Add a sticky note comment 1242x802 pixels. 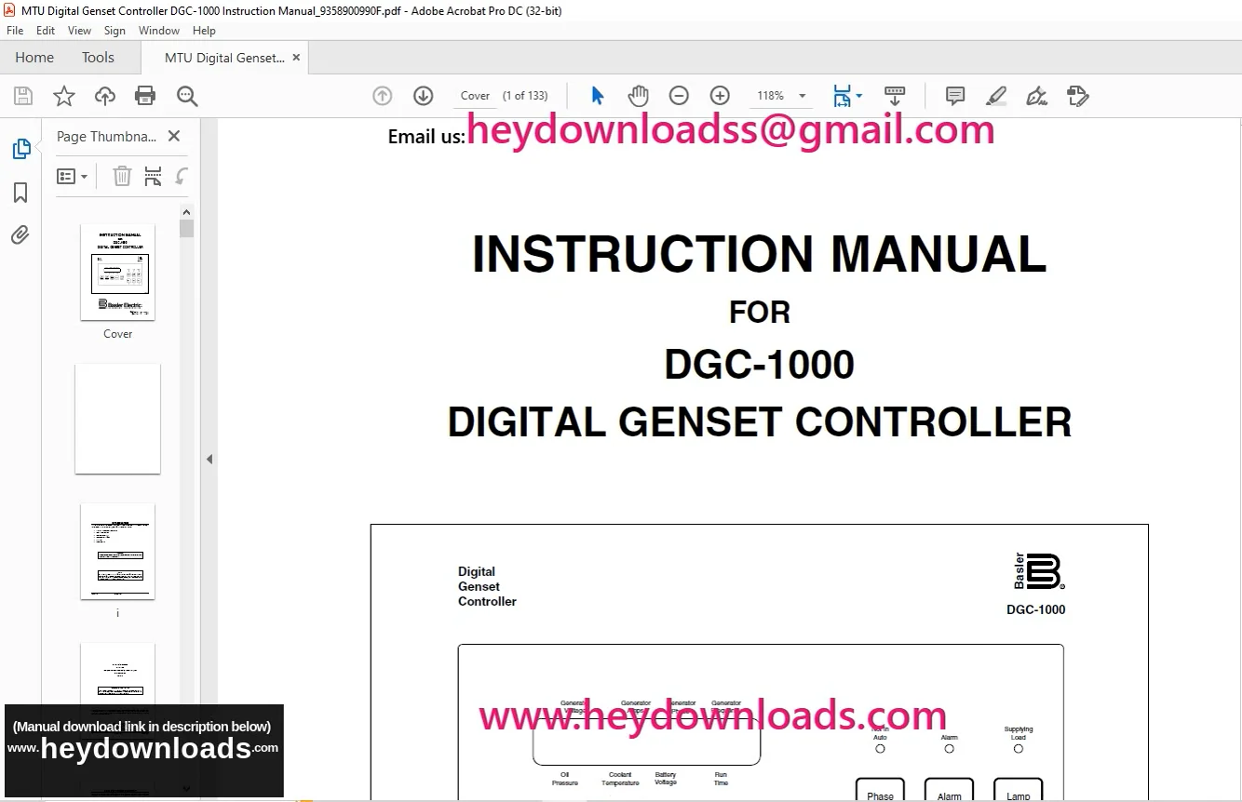click(x=955, y=96)
